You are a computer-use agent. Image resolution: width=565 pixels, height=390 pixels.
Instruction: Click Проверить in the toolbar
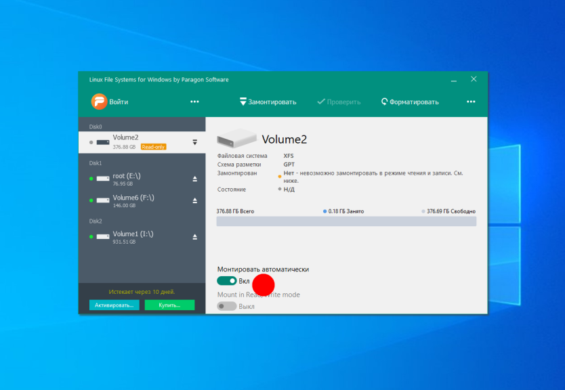(339, 102)
